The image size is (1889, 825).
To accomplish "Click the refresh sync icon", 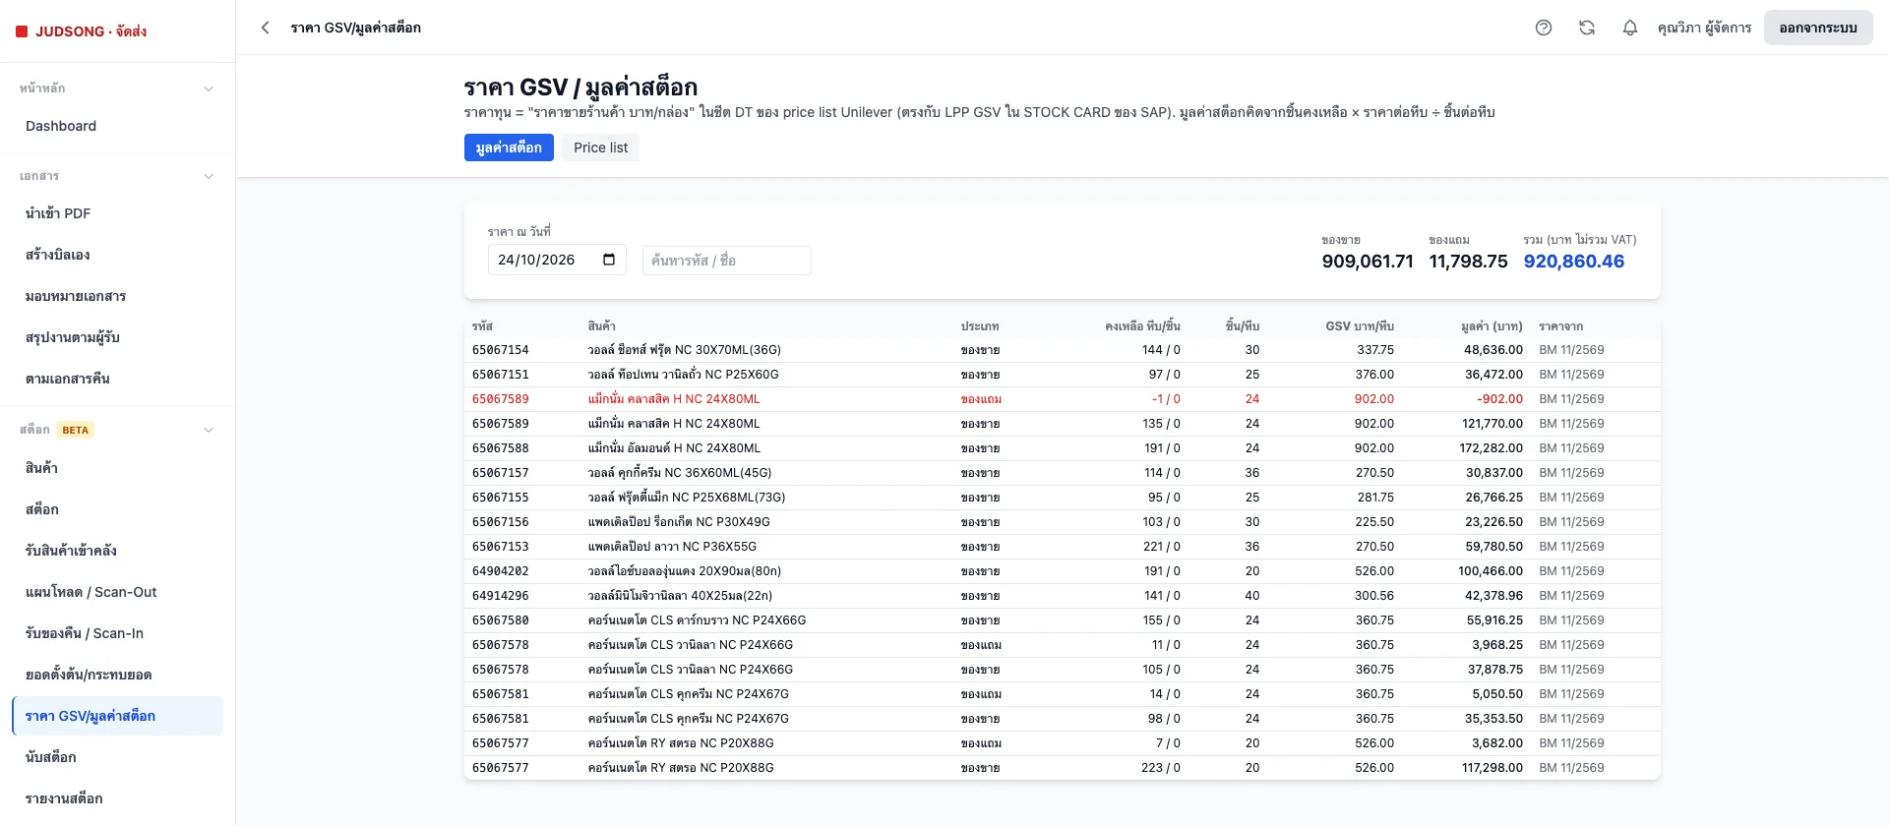I will pyautogui.click(x=1587, y=28).
